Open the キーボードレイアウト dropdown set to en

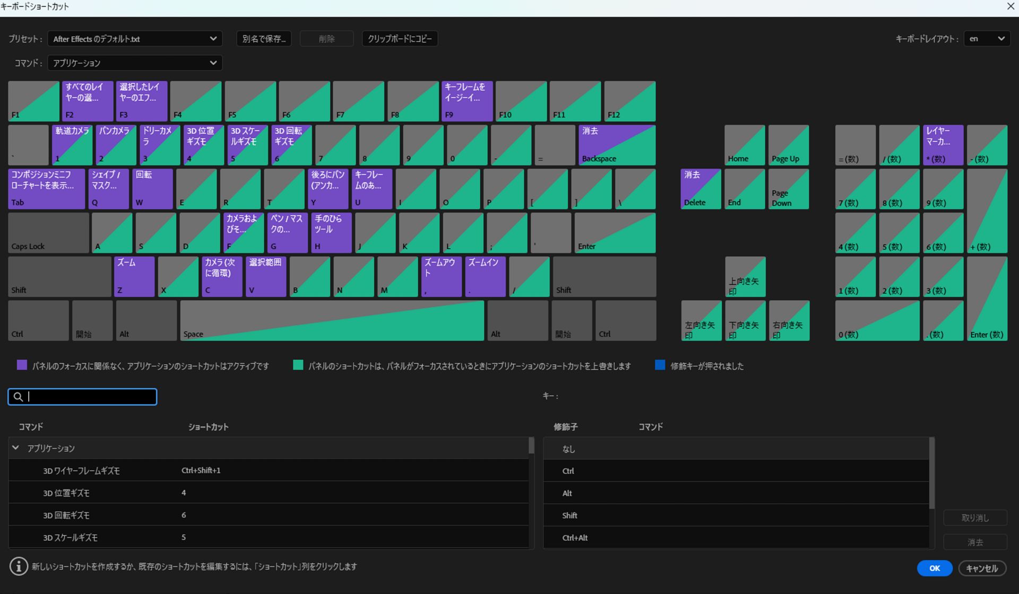click(986, 38)
